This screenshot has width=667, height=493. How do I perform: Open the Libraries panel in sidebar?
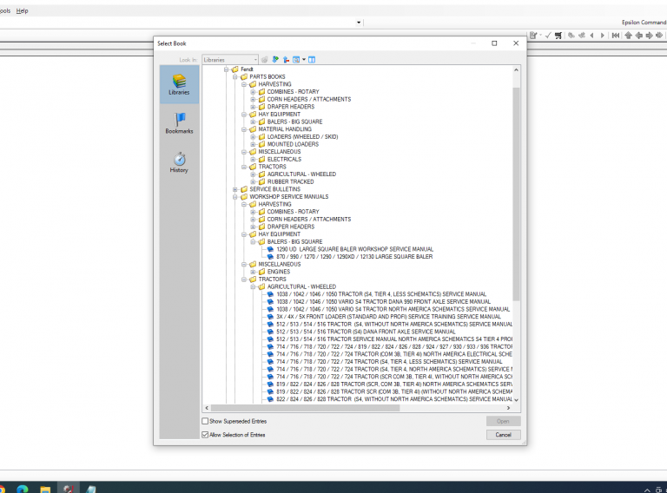pos(179,83)
